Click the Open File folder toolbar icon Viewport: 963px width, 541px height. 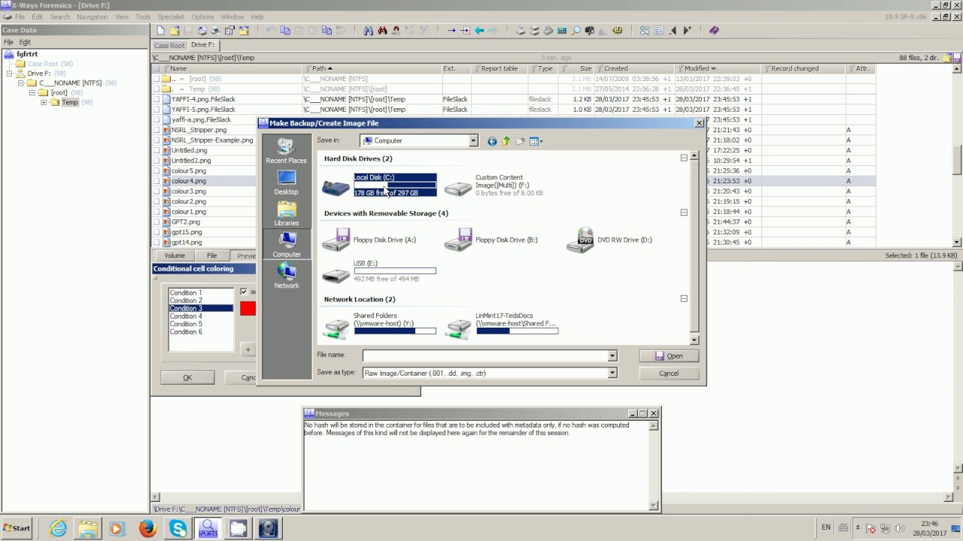tap(175, 31)
